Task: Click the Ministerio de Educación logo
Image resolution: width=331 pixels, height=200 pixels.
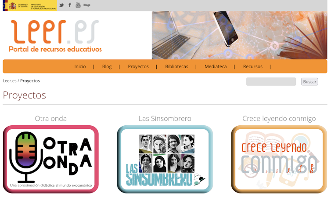Action: coord(43,6)
